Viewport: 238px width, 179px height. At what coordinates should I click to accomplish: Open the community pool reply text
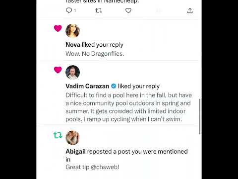(128, 107)
